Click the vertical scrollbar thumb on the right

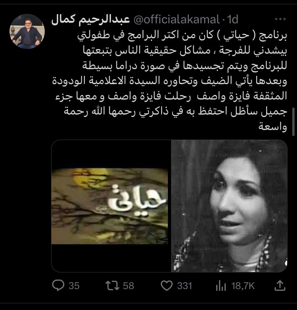point(293,122)
